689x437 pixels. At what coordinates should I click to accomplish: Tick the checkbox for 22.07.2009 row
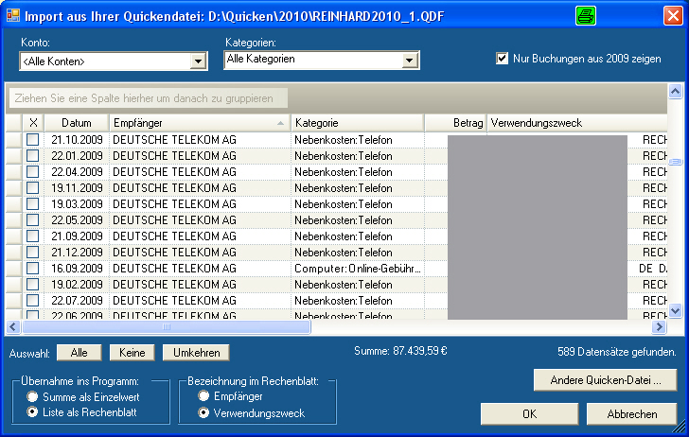(33, 301)
